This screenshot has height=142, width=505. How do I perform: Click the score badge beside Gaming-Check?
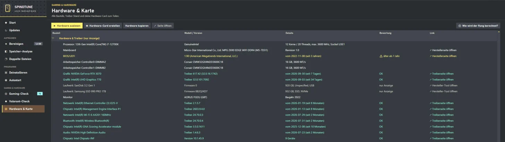[x=40, y=94]
